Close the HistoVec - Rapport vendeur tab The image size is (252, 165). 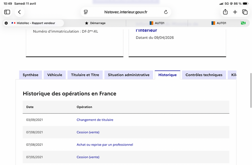(6, 23)
